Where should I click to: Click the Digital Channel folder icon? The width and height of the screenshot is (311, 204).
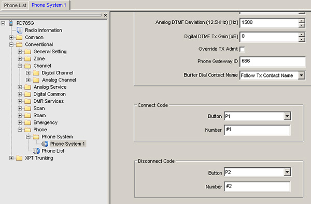[x=36, y=73]
